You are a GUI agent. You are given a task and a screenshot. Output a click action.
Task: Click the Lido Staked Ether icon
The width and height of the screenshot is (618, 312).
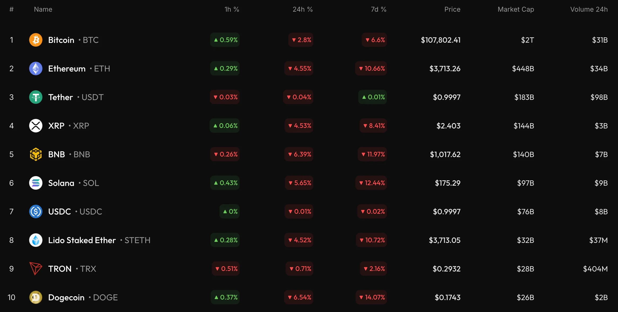point(36,240)
